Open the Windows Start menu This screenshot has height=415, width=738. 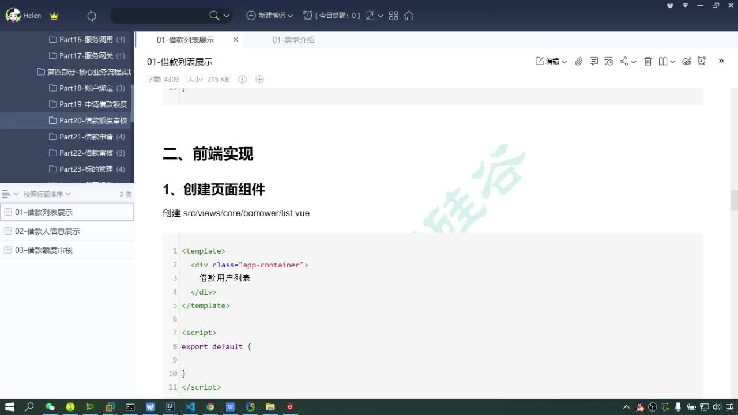pos(9,407)
